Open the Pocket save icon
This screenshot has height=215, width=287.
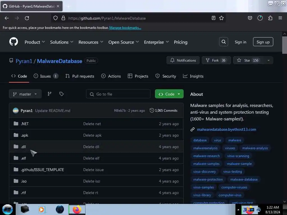250,18
